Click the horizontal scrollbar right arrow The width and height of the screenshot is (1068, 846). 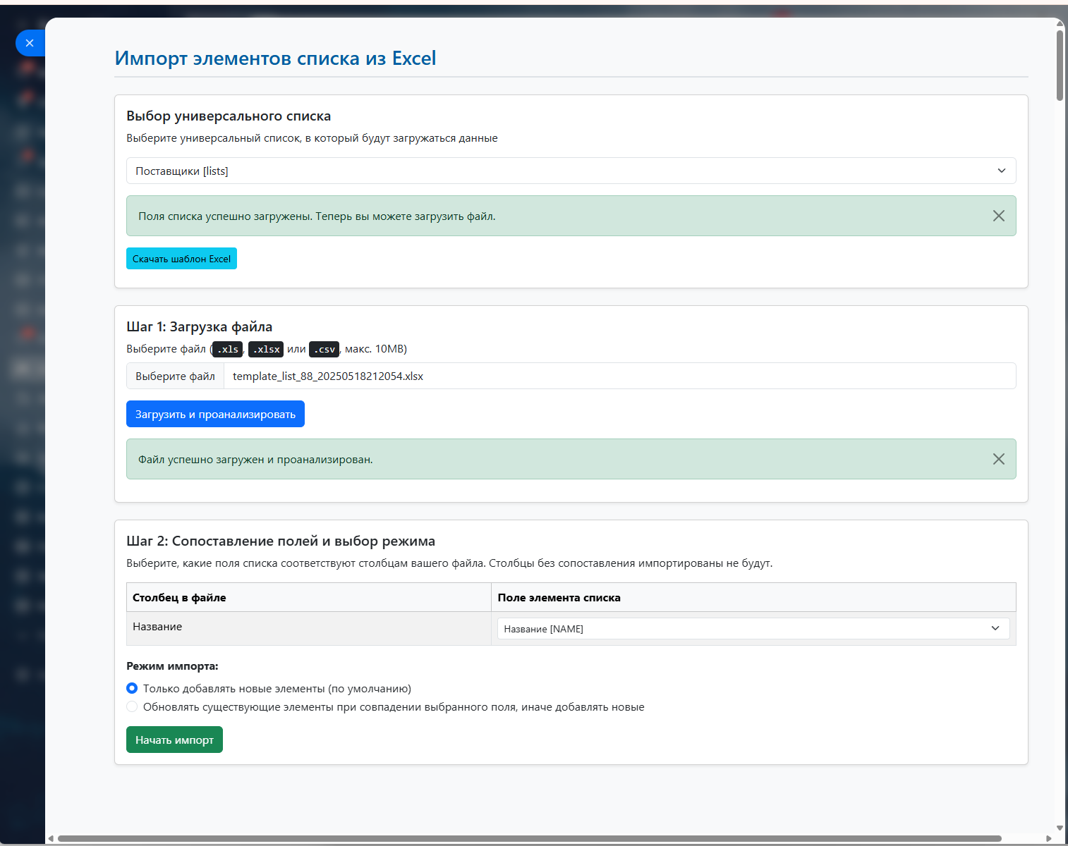1049,838
